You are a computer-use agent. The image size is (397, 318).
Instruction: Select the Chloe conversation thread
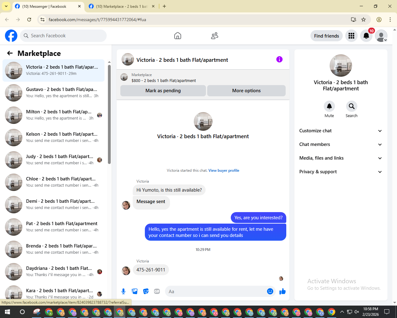[54, 182]
